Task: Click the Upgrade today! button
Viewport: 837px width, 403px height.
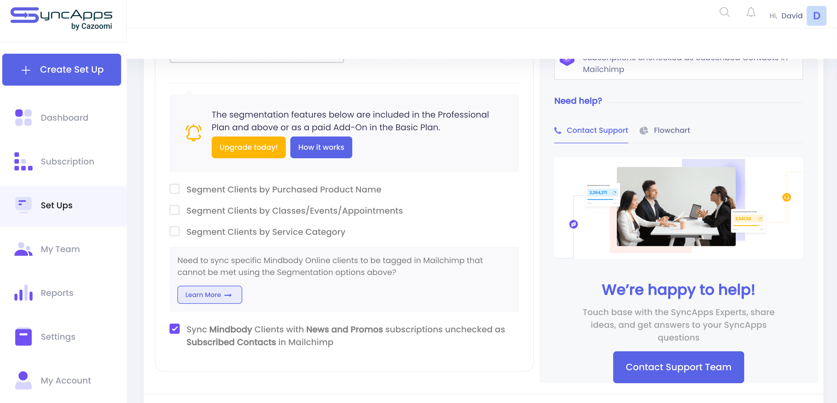Action: click(248, 147)
